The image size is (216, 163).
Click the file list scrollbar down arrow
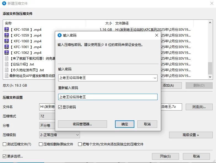(x=210, y=77)
